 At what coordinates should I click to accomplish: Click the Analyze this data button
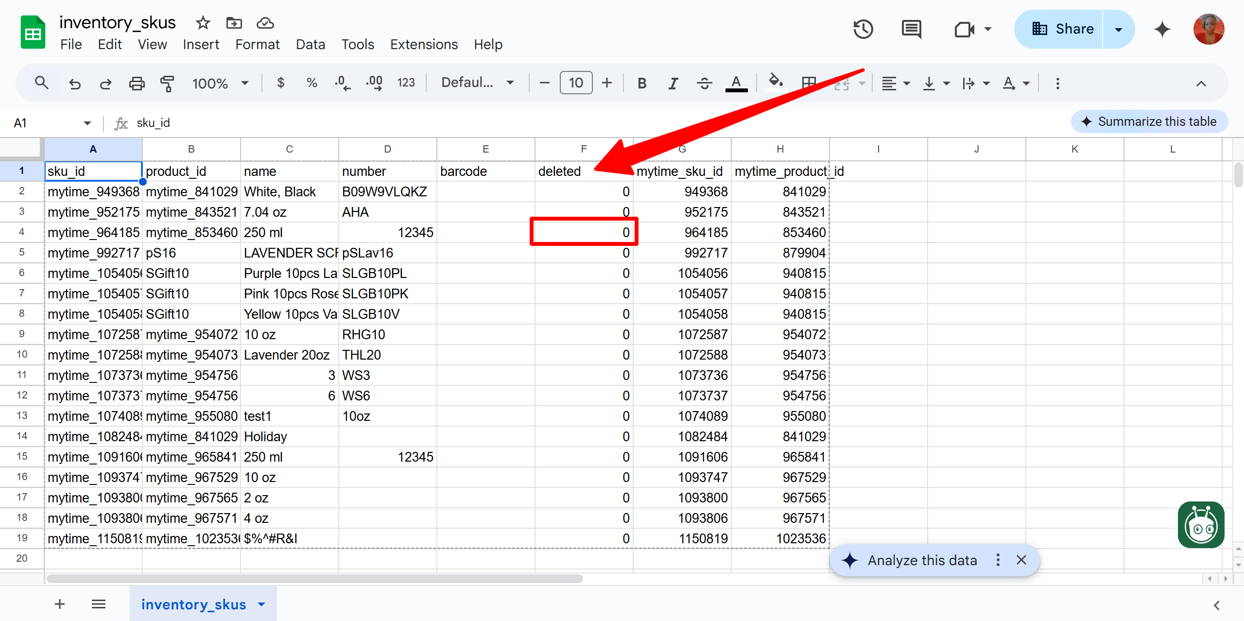[922, 560]
